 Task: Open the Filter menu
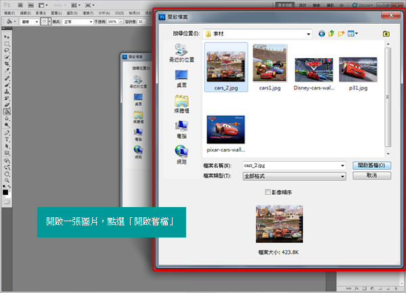88,13
